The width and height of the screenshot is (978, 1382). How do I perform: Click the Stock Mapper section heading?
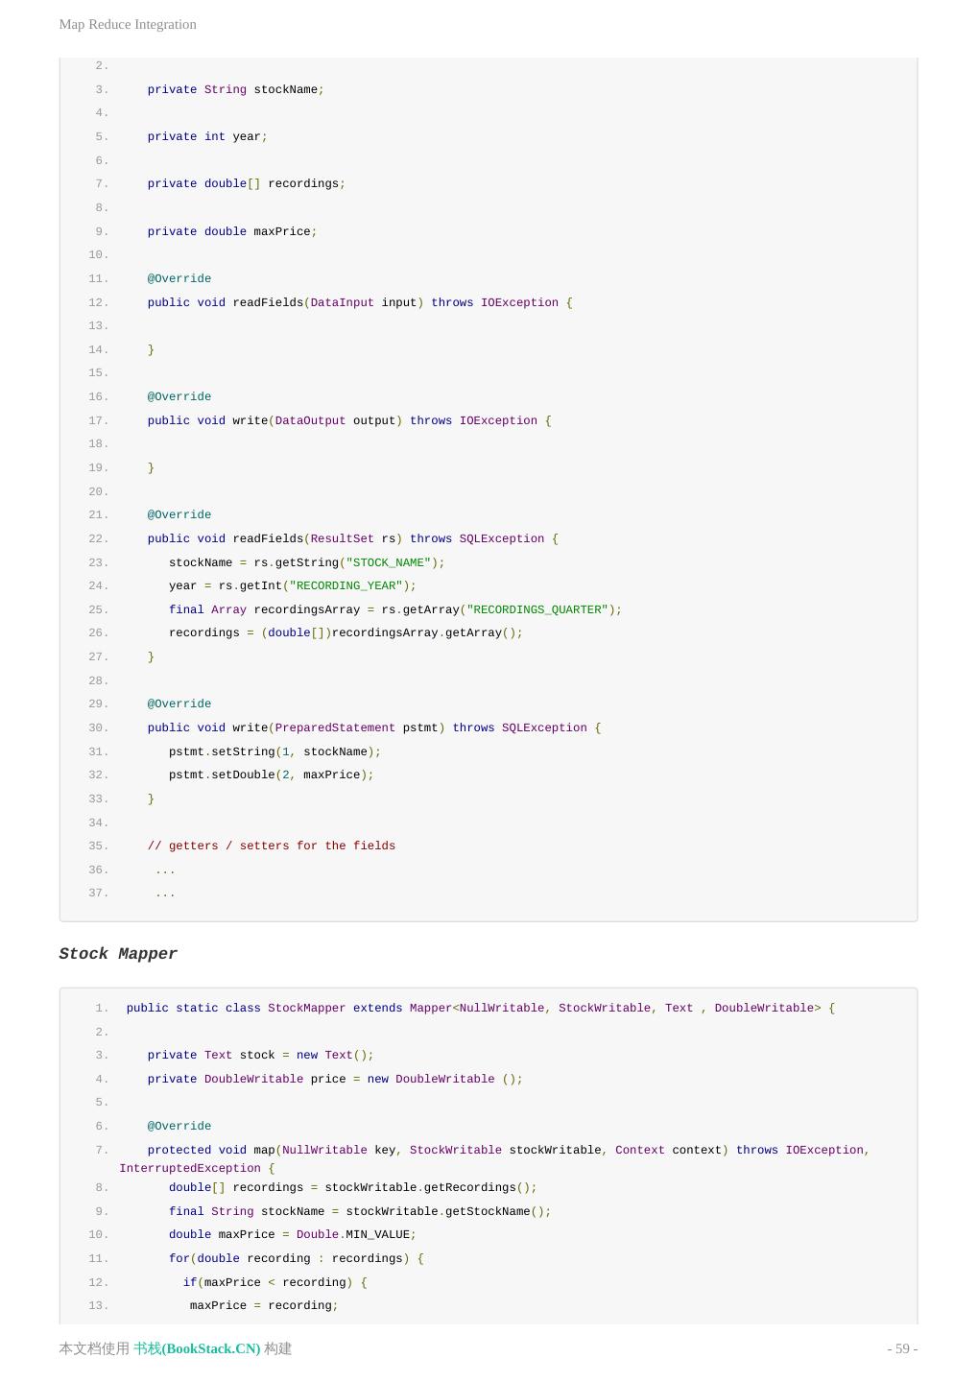(x=118, y=954)
